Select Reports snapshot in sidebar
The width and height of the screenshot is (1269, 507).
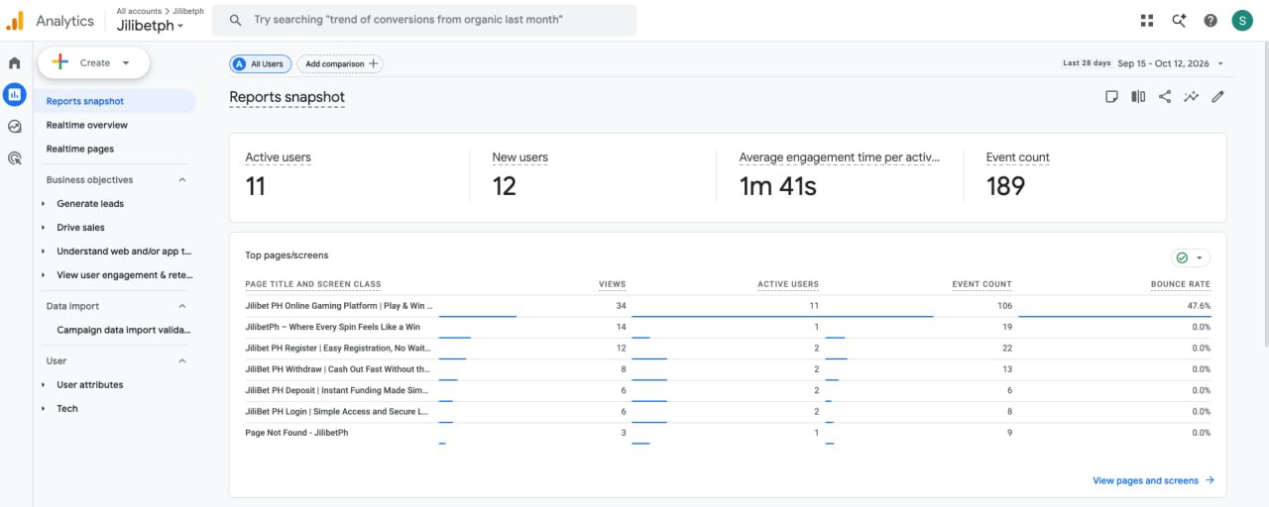[x=115, y=101]
